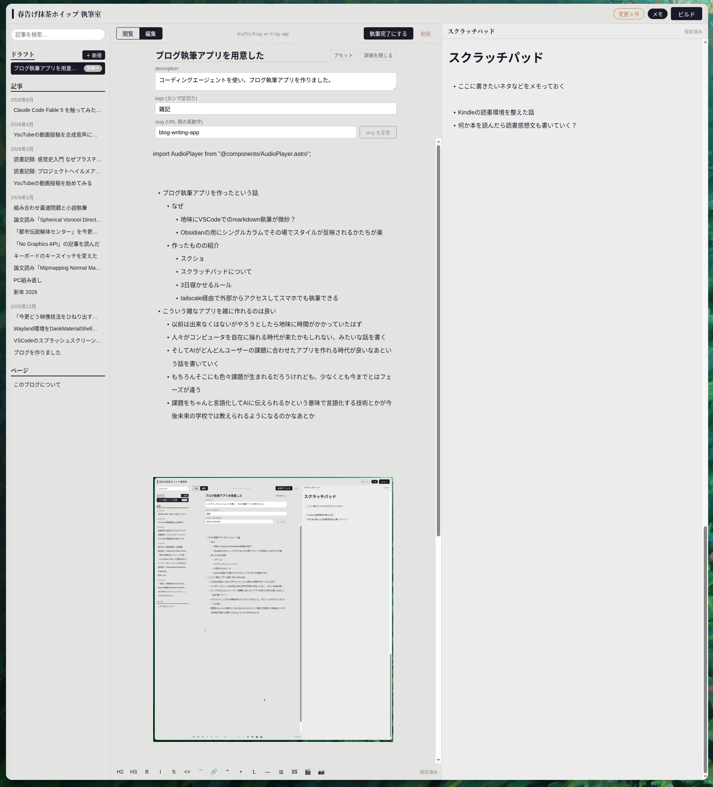The image size is (713, 787).
Task: Click the scratchpad panel scrollbar thumb
Action: point(705,649)
